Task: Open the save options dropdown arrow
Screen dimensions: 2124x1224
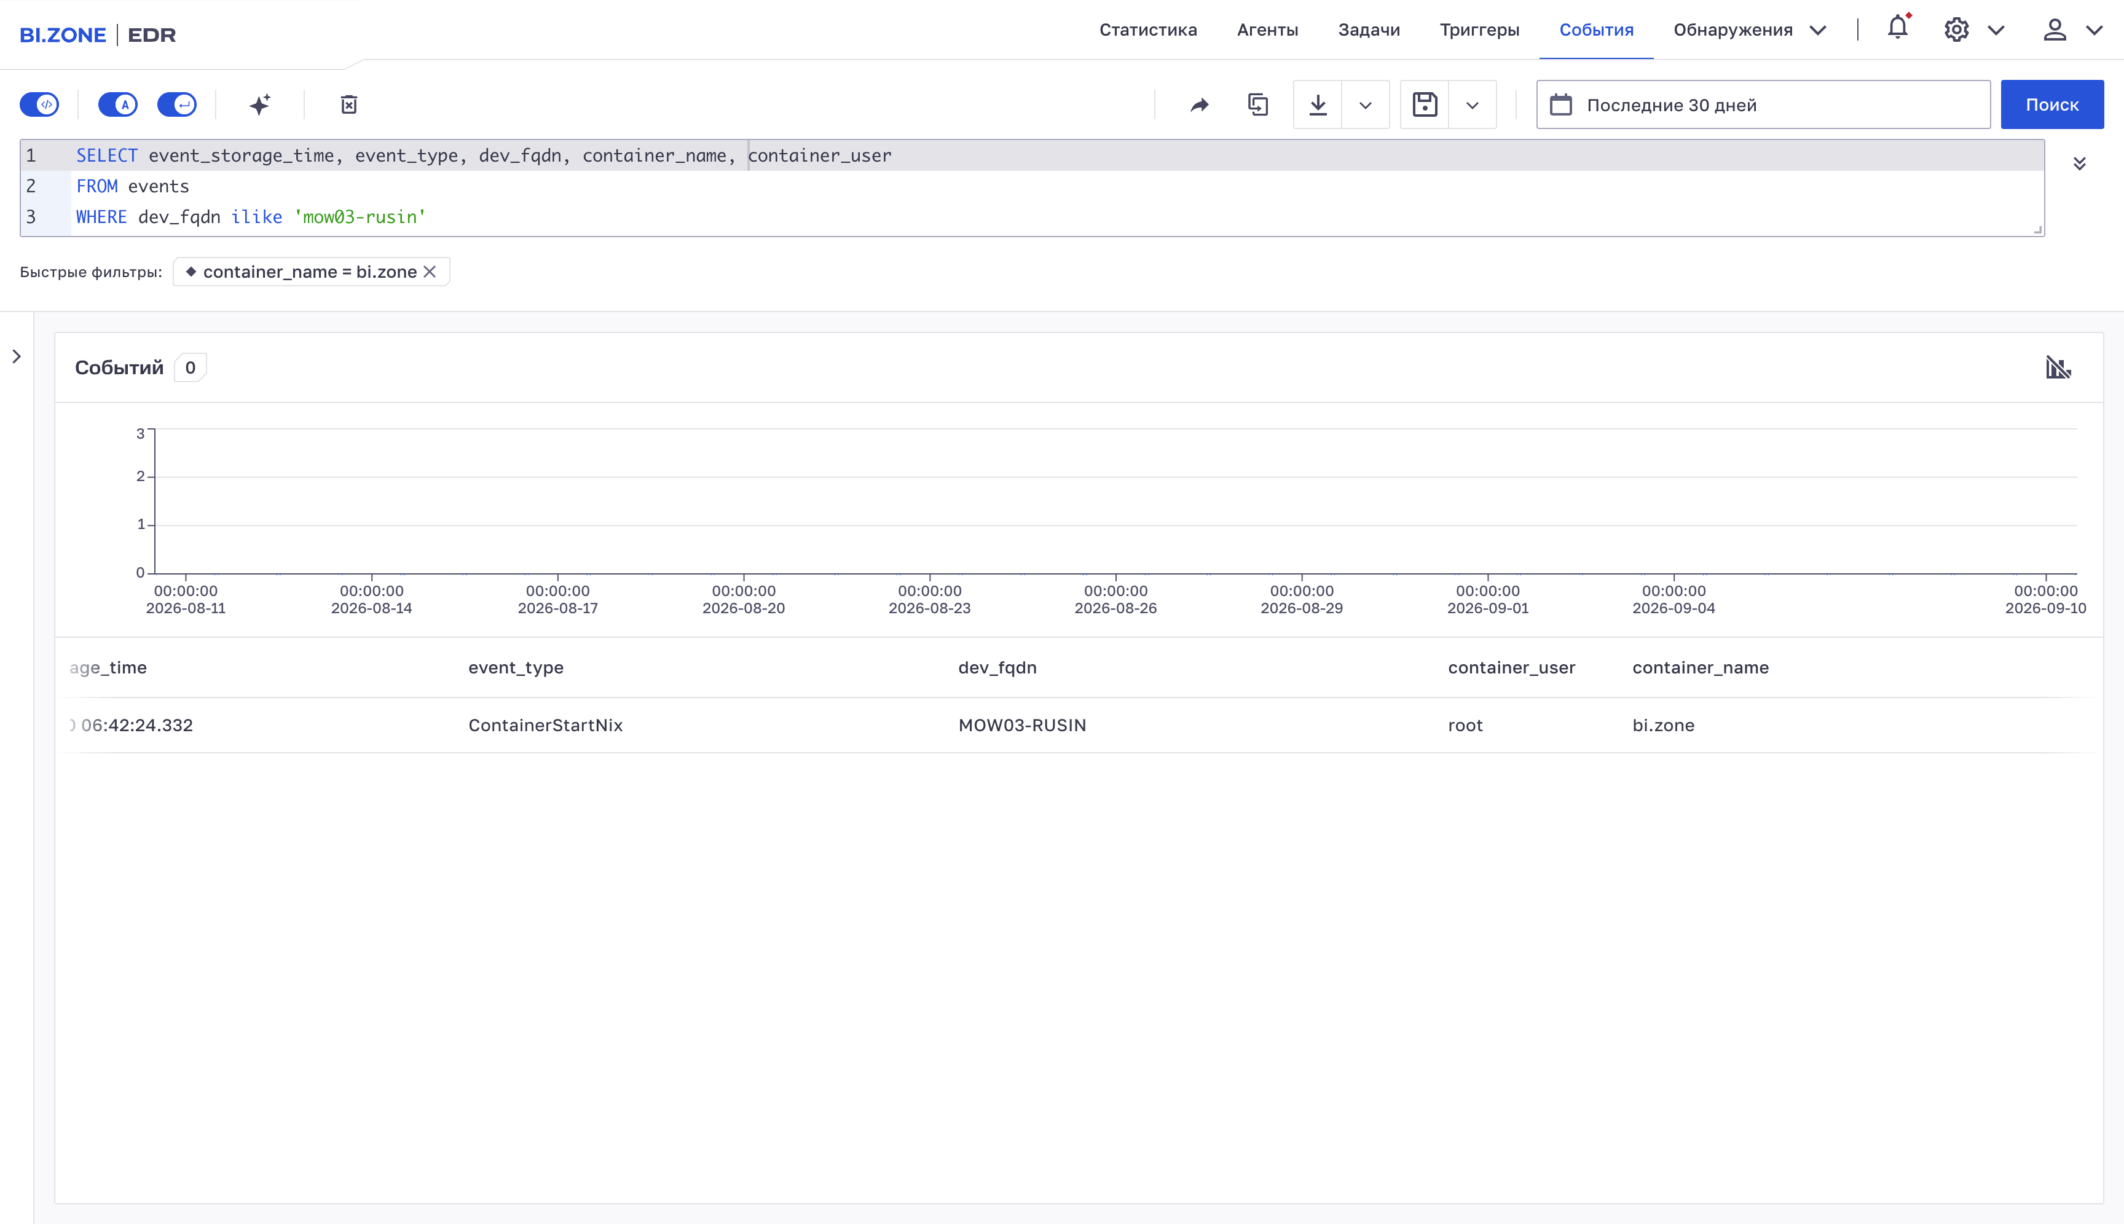Action: coord(1473,104)
